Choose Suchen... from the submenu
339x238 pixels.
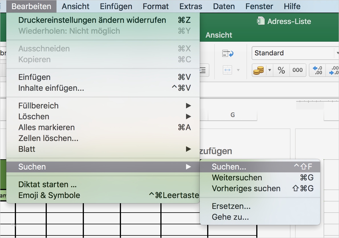(228, 166)
